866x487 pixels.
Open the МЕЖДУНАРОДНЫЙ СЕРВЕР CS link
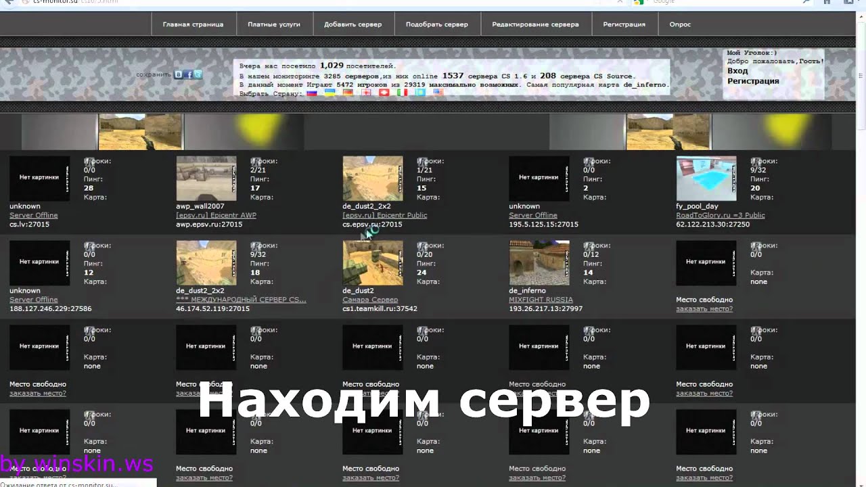(x=241, y=300)
